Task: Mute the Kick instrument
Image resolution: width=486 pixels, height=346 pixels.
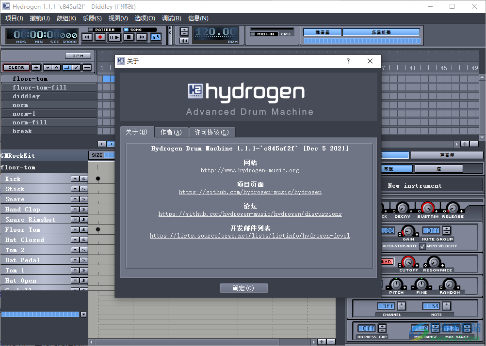Action: click(x=75, y=179)
